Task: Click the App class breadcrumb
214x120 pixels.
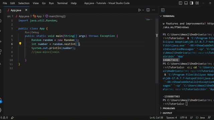Action: (x=39, y=16)
